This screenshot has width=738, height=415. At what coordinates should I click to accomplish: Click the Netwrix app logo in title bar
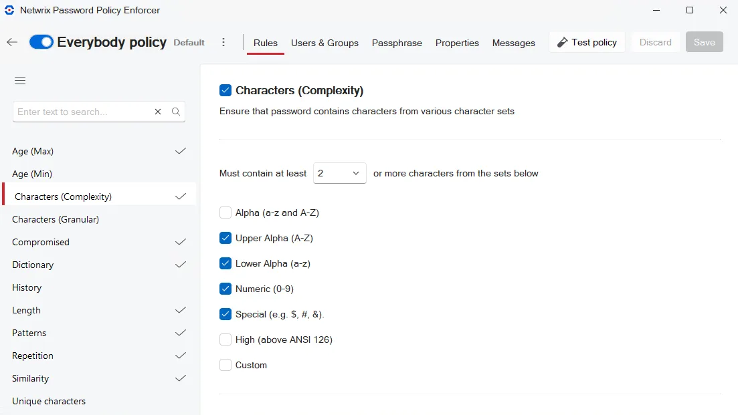click(x=9, y=10)
